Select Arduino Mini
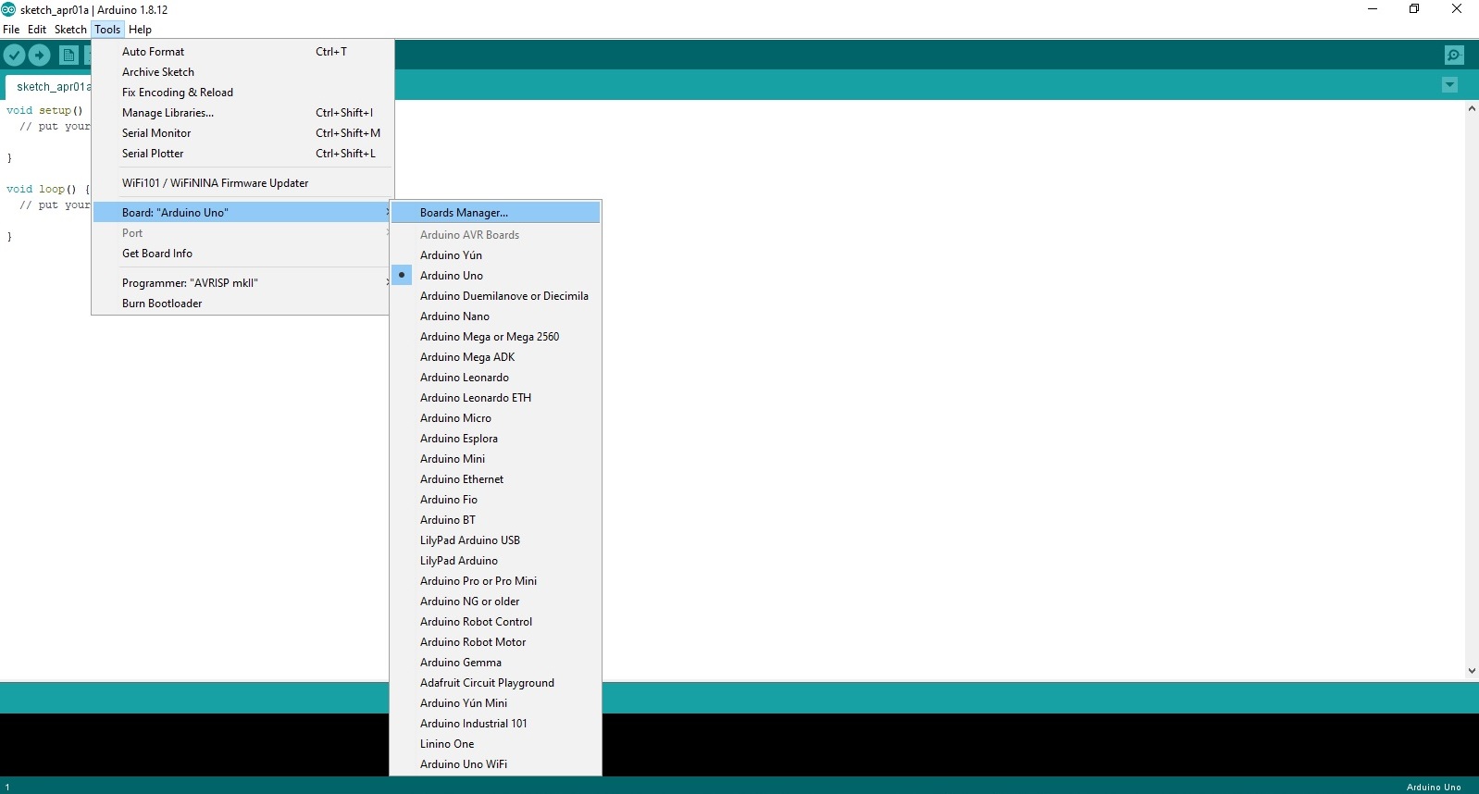The height and width of the screenshot is (794, 1479). coord(495,459)
